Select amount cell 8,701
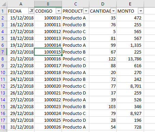Screen dimensions: 155x132 130,86
